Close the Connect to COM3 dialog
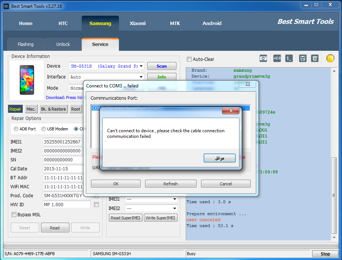 coord(248,84)
